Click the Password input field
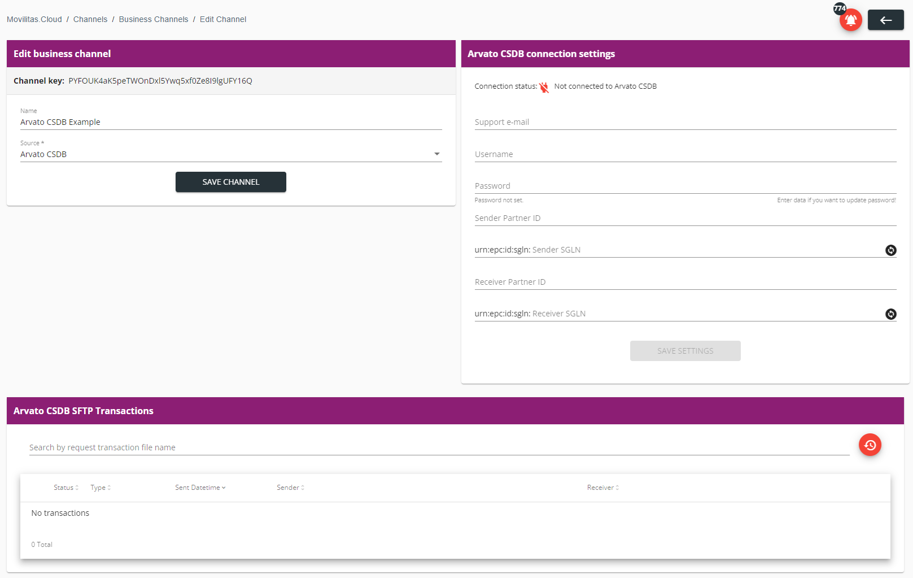 pos(685,186)
